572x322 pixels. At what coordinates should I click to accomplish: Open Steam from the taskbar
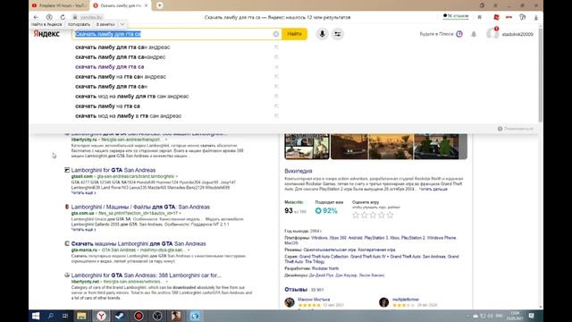[x=120, y=316]
